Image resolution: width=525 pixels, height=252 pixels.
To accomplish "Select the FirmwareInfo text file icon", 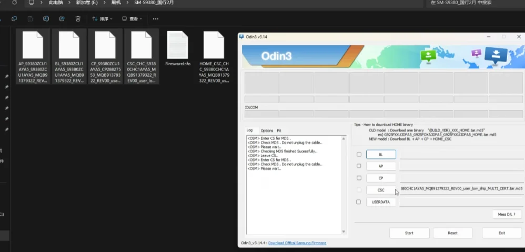I will (177, 45).
